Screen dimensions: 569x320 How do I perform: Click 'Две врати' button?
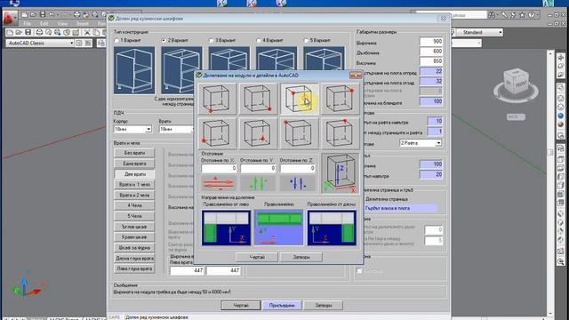click(x=134, y=174)
